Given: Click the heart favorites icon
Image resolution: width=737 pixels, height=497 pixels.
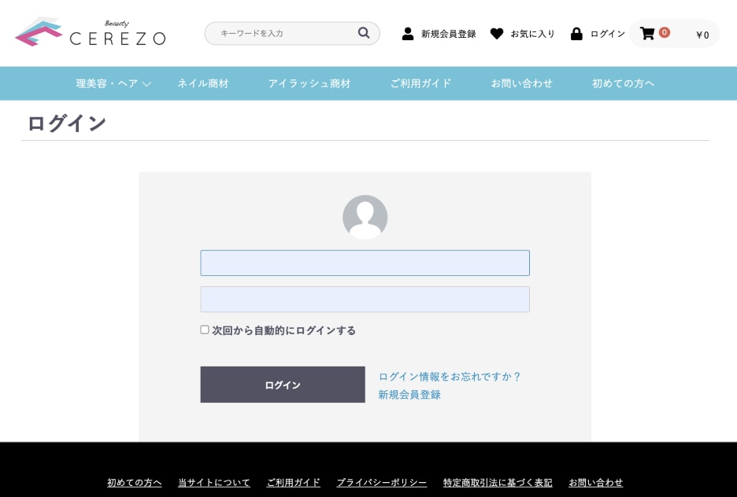Looking at the screenshot, I should point(497,34).
